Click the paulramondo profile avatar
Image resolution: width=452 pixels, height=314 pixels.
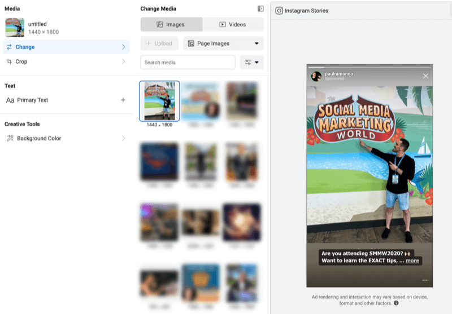point(316,76)
